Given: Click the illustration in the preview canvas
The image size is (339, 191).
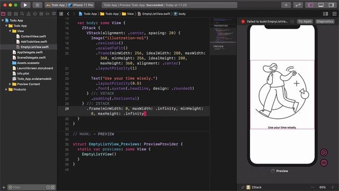Looking at the screenshot, I should [x=282, y=91].
